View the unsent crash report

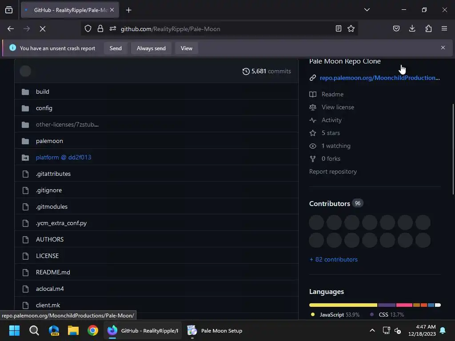[x=186, y=48]
